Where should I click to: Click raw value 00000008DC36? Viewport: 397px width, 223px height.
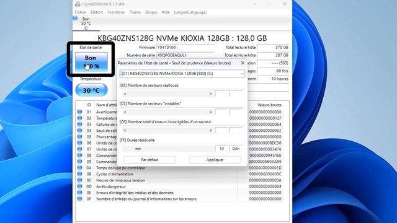pos(265,143)
